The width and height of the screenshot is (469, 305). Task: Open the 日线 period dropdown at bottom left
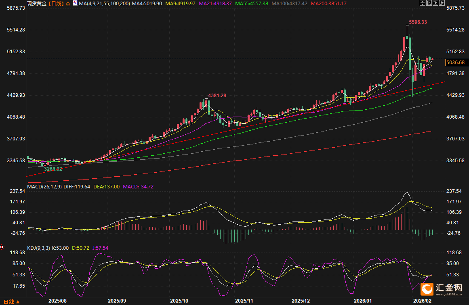click(11, 301)
